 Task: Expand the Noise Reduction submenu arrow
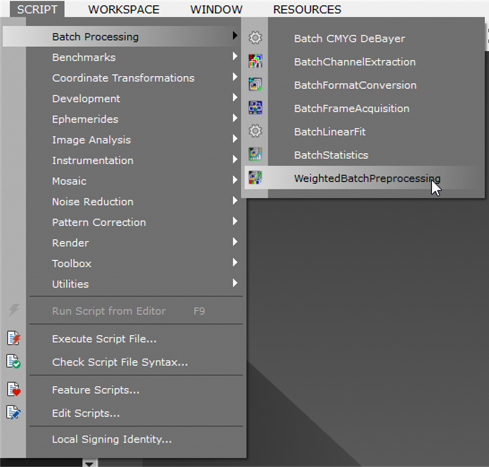click(x=234, y=201)
